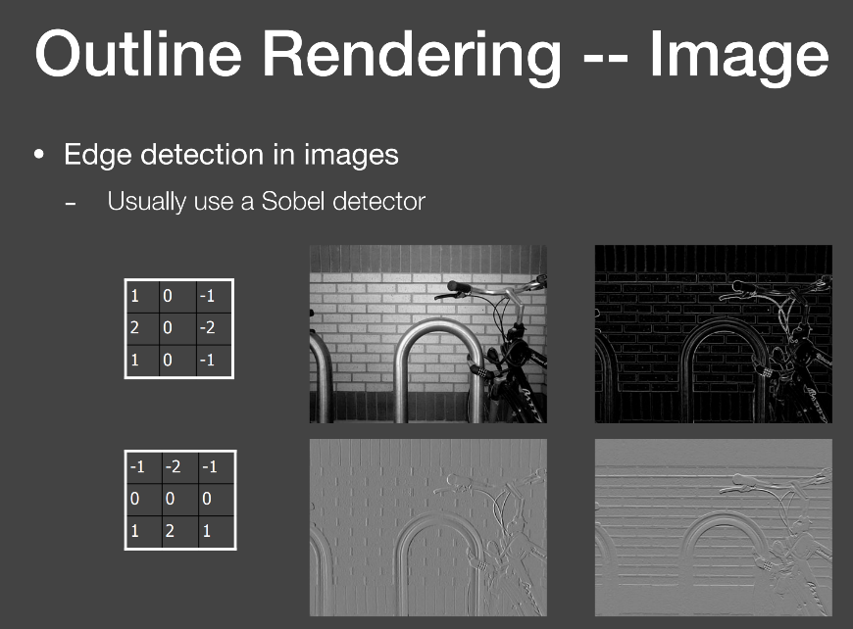Open the black edge-magnitude bicycle image
853x629 pixels.
713,334
